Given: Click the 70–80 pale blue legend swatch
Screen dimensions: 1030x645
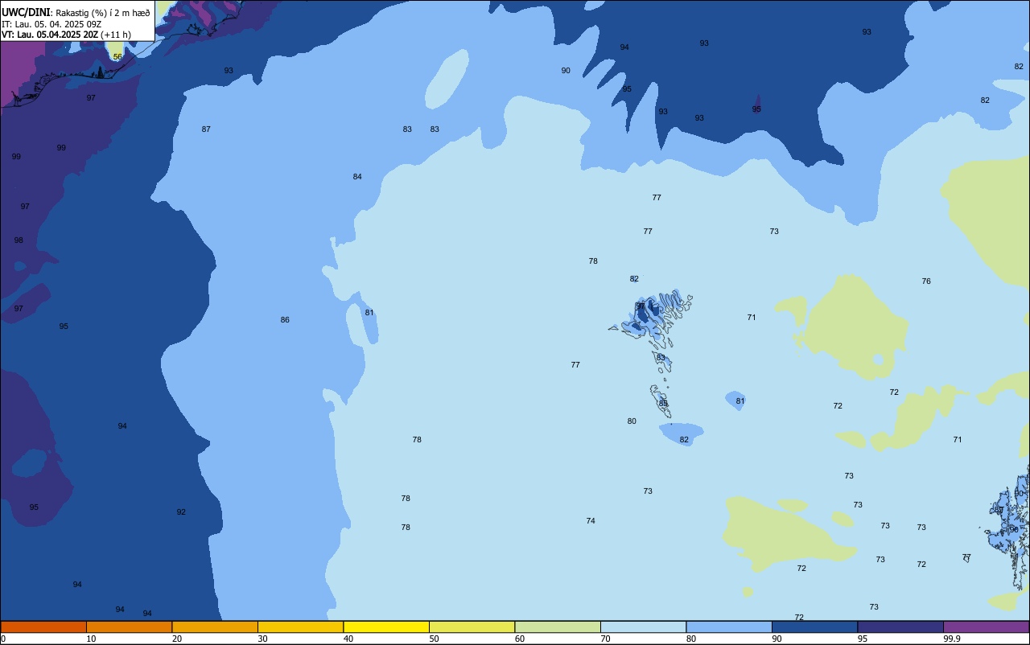Looking at the screenshot, I should click(x=643, y=627).
